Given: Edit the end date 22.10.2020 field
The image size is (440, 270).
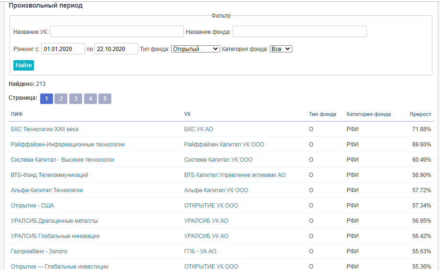Looking at the screenshot, I should coord(116,49).
